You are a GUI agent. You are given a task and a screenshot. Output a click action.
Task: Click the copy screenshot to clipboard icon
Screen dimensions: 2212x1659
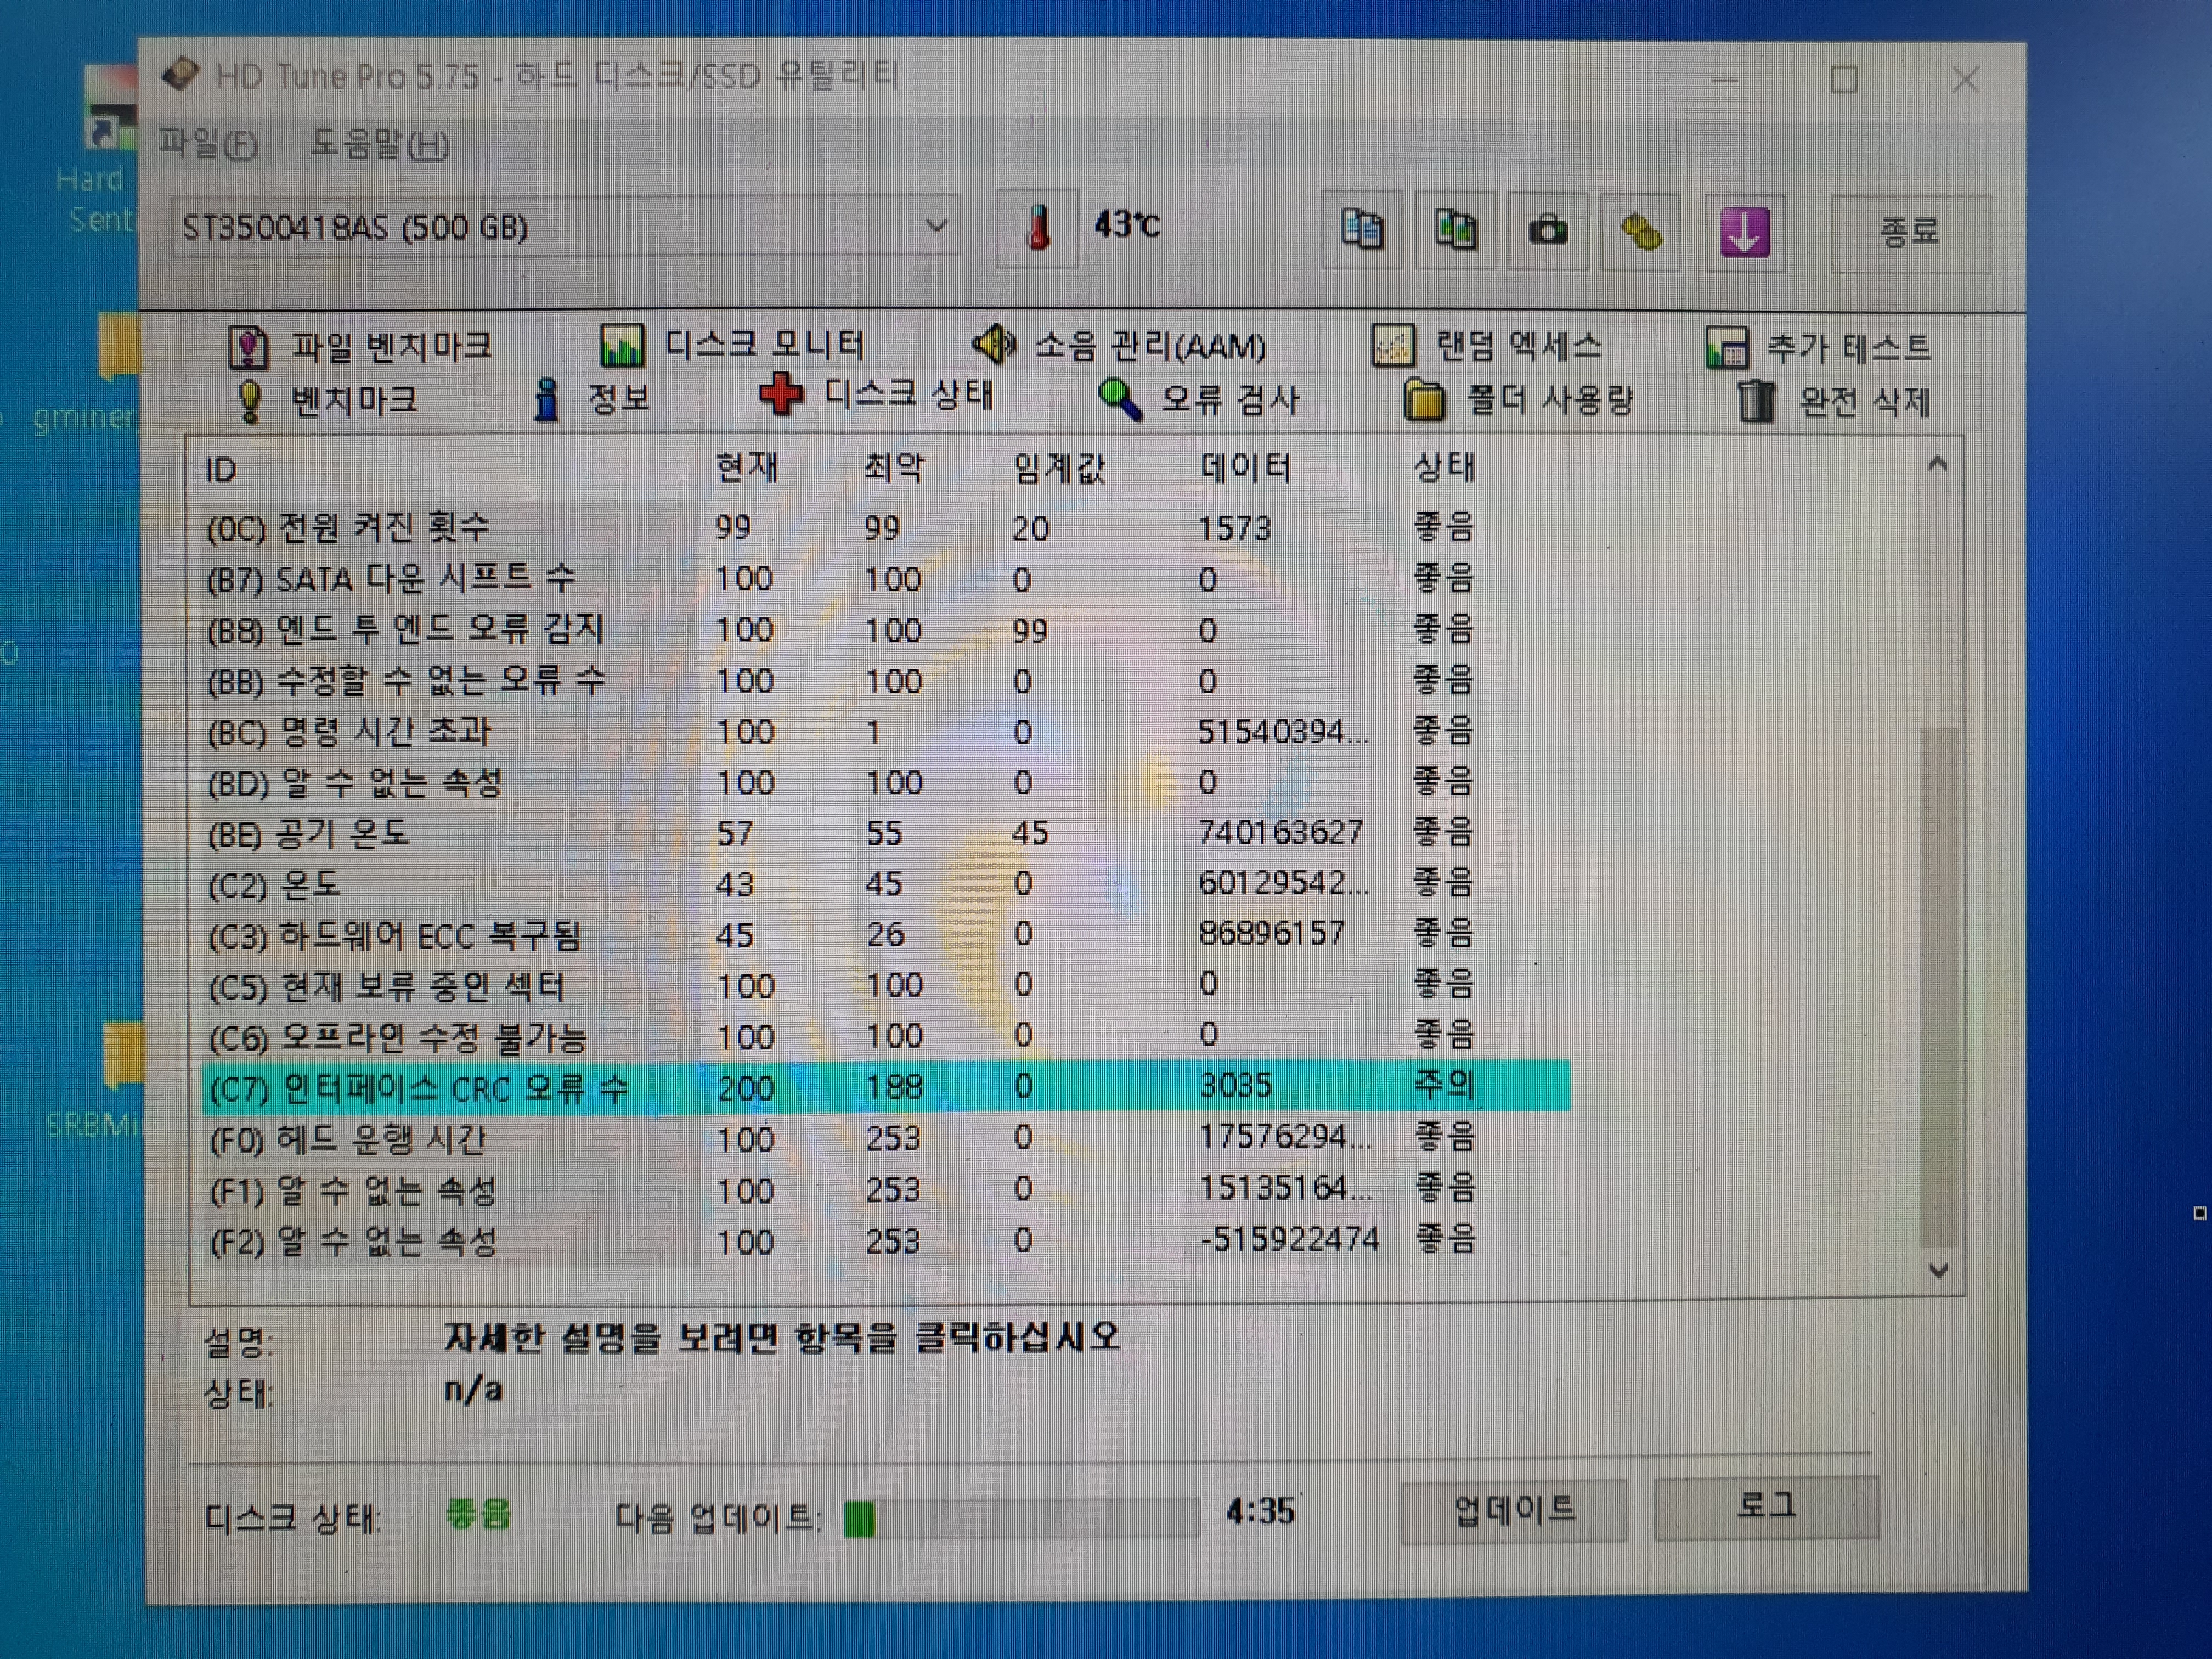click(1455, 230)
